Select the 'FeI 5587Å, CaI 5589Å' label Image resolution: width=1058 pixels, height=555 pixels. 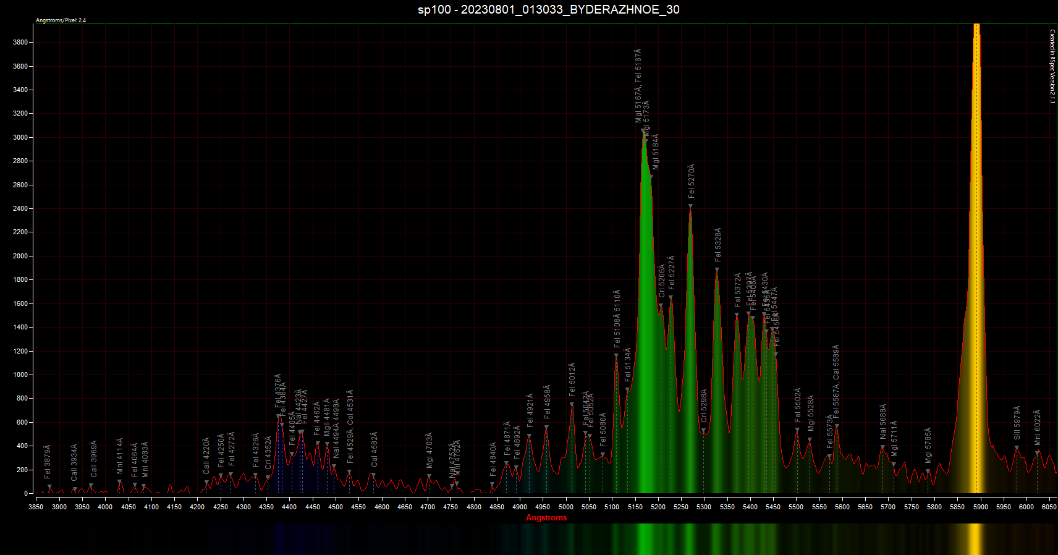click(x=836, y=383)
